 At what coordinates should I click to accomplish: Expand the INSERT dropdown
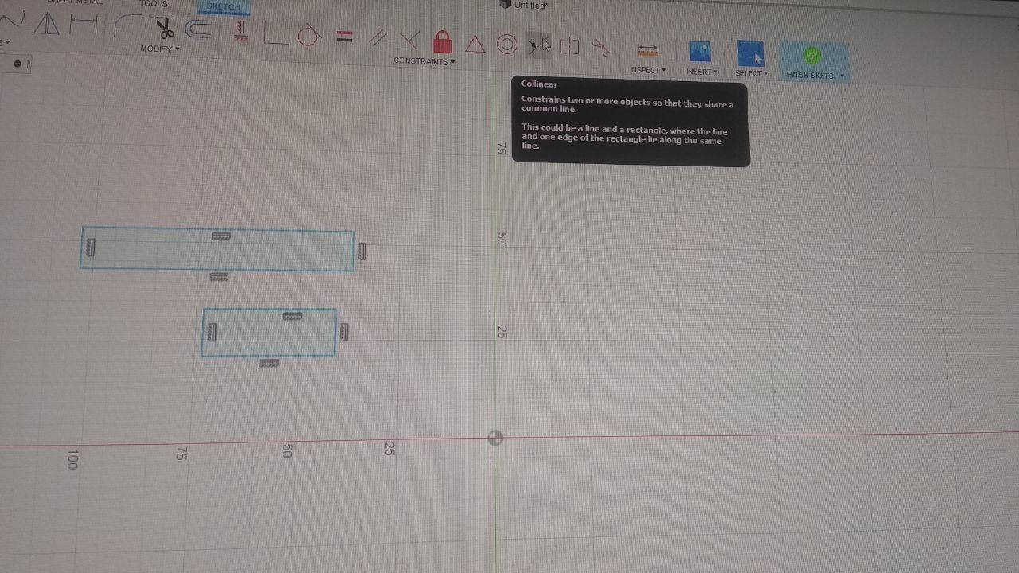(x=702, y=72)
